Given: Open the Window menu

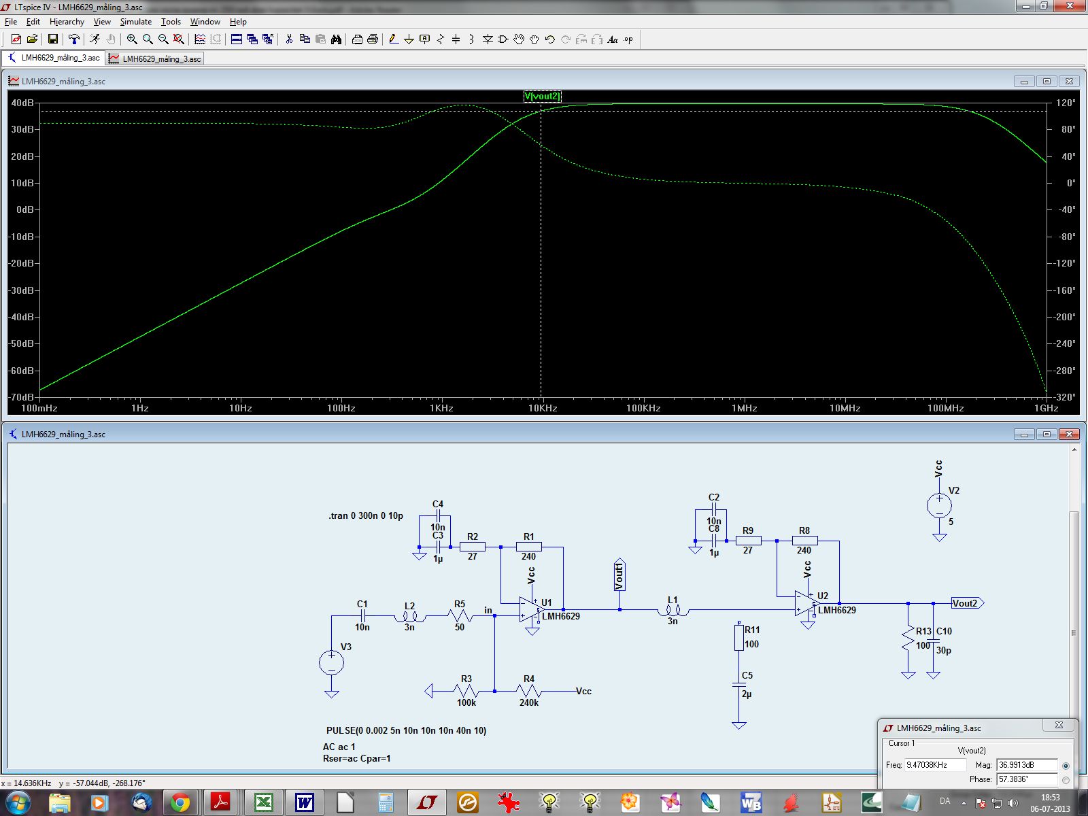Looking at the screenshot, I should (x=205, y=22).
